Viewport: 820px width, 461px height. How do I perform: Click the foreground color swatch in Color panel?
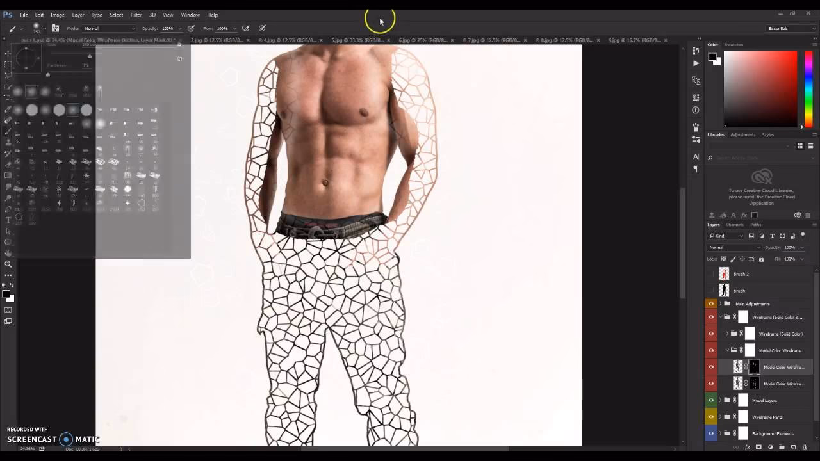[x=712, y=58]
